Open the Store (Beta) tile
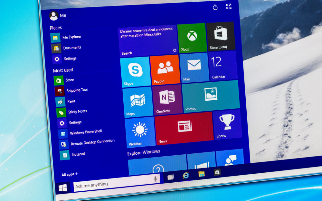Image resolution: width=322 pixels, height=201 pixels. click(x=221, y=36)
